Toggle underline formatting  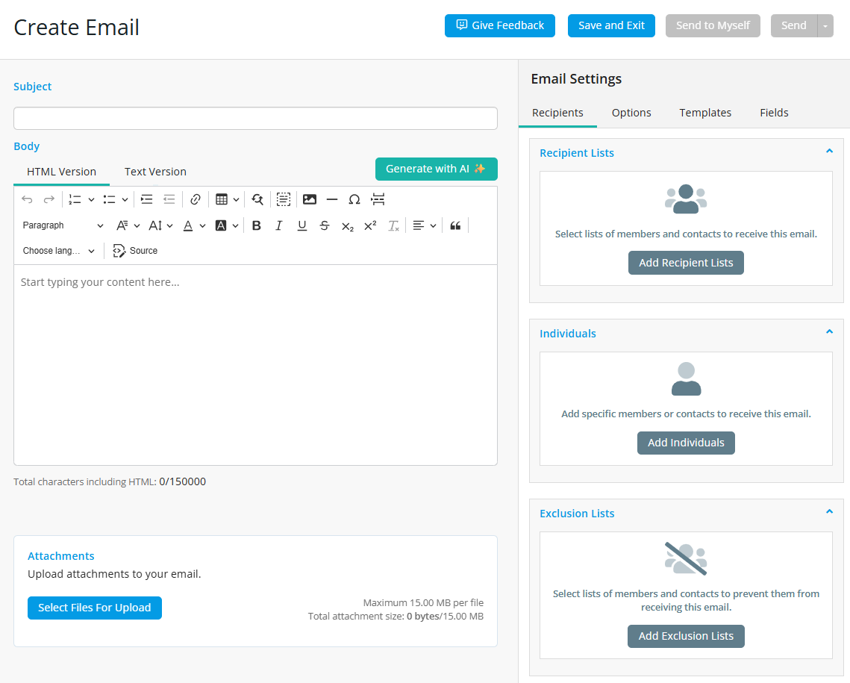click(302, 225)
